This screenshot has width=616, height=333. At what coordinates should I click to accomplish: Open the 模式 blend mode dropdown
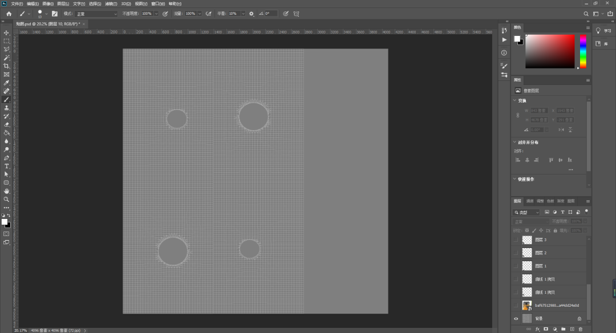coord(96,14)
